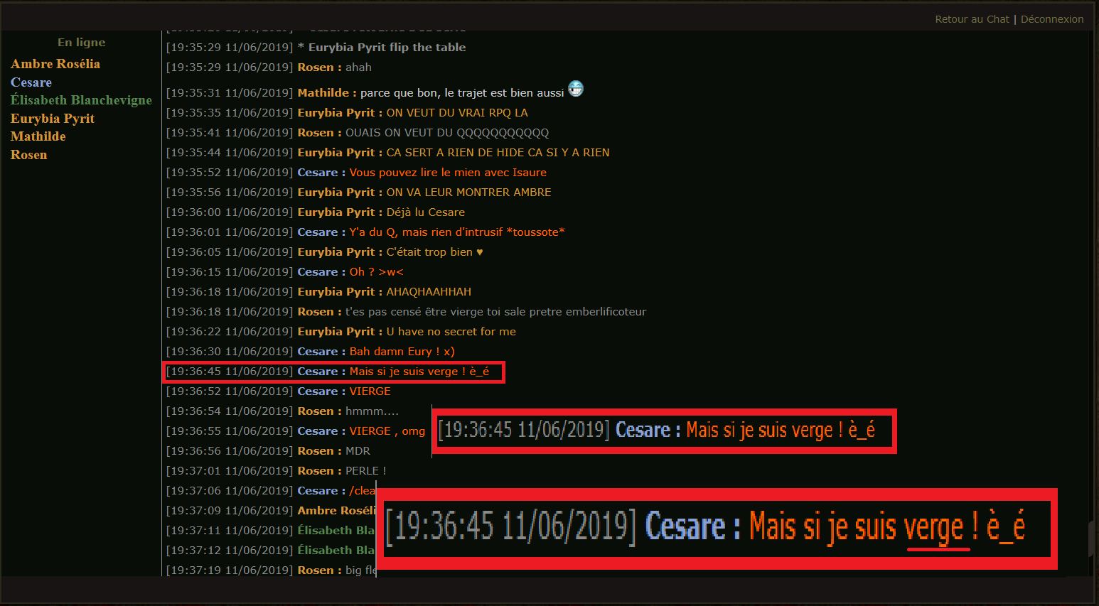Screen dimensions: 1099x606
Task: Click the 'En ligne' sidebar heading
Action: [82, 43]
